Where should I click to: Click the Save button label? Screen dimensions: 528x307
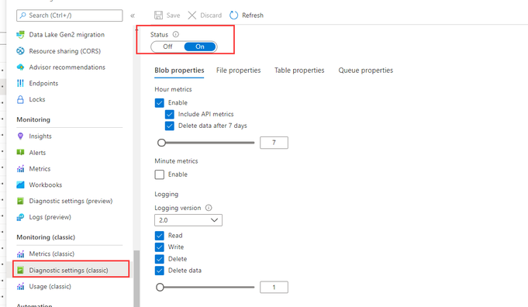coord(173,16)
